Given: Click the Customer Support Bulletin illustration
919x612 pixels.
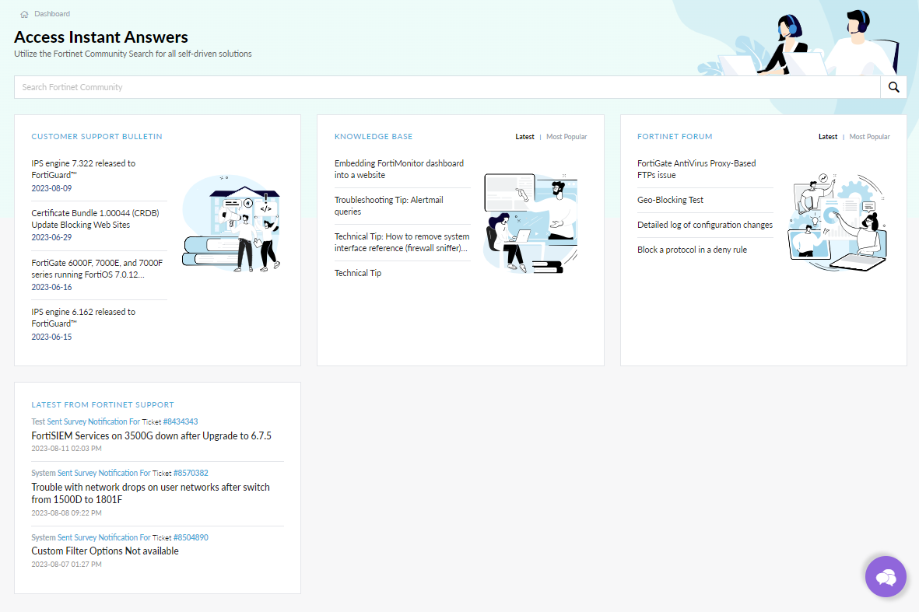Looking at the screenshot, I should (232, 224).
